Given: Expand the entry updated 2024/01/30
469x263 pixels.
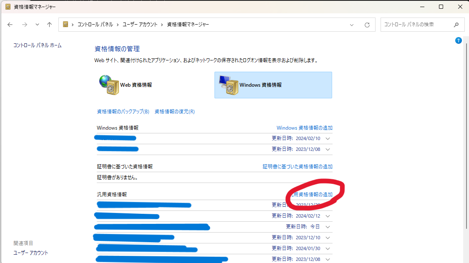Looking at the screenshot, I should (328, 249).
